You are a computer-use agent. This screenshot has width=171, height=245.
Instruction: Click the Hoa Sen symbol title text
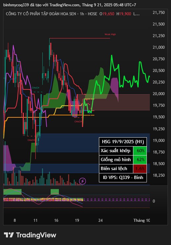41,14
